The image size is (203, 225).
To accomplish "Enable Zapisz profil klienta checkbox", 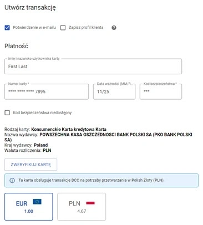I will tap(63, 28).
